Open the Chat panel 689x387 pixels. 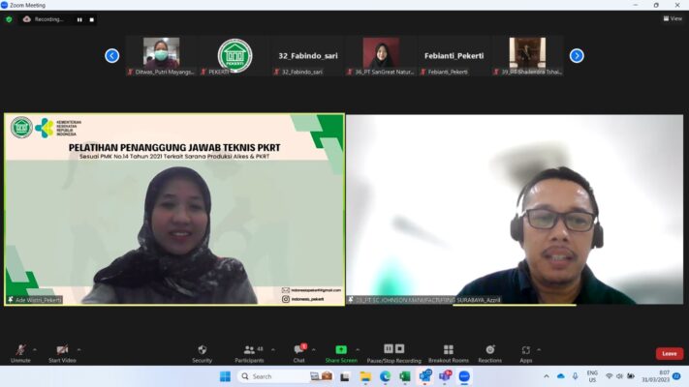click(x=299, y=351)
